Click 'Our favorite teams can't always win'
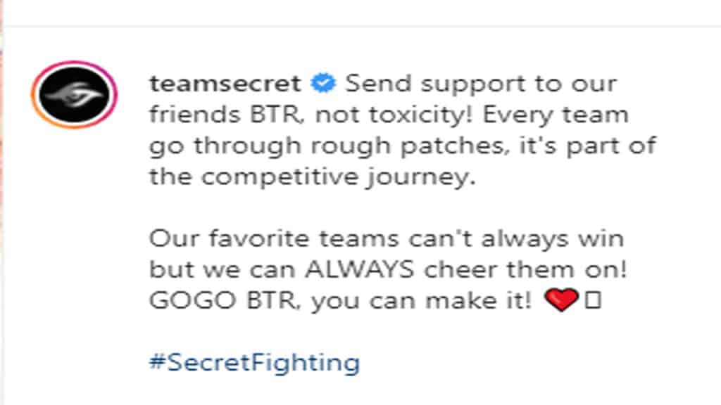721x405 pixels. click(x=387, y=239)
